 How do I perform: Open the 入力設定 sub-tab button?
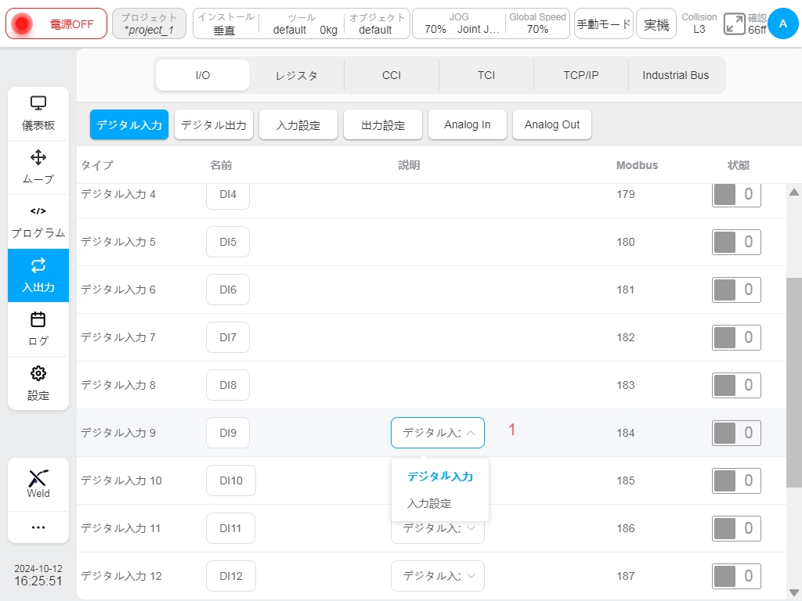298,124
